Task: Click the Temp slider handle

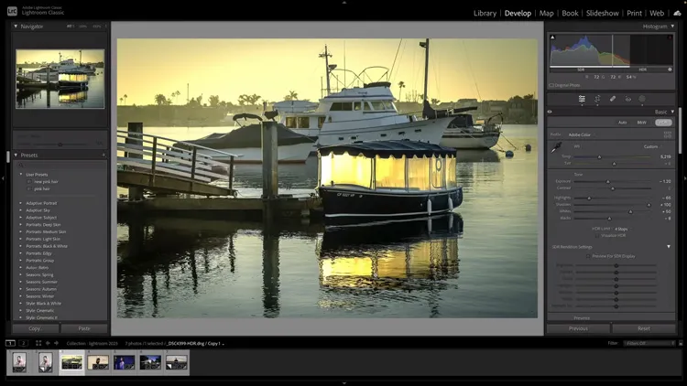Action: 599,156
